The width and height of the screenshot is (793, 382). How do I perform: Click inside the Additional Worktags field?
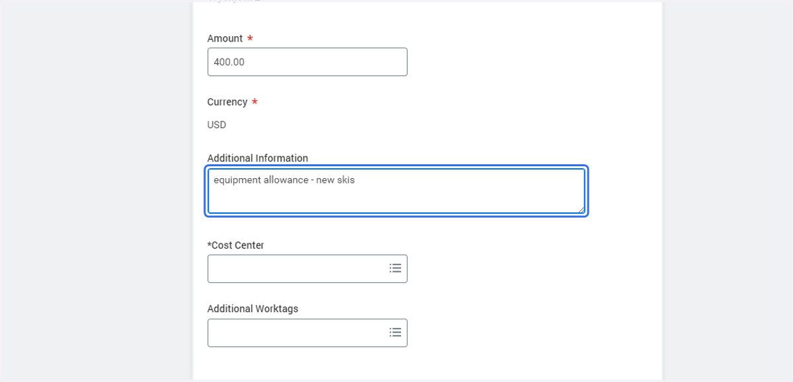[x=307, y=333]
